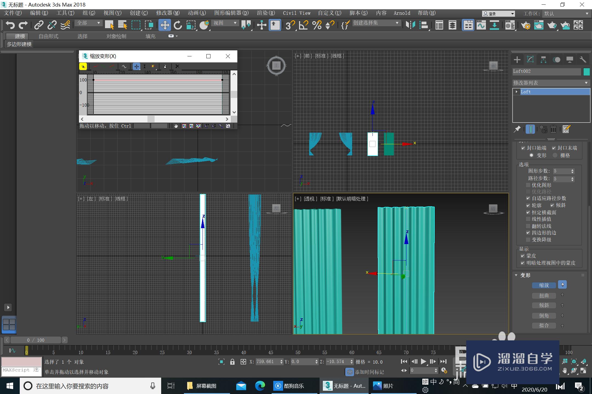Screen dimensions: 592x394
Task: Activate the Select and Rotate tool
Action: point(178,25)
